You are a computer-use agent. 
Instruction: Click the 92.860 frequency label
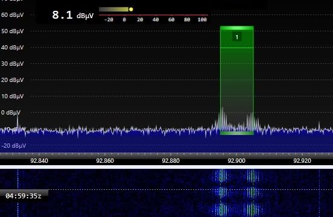[x=105, y=161]
